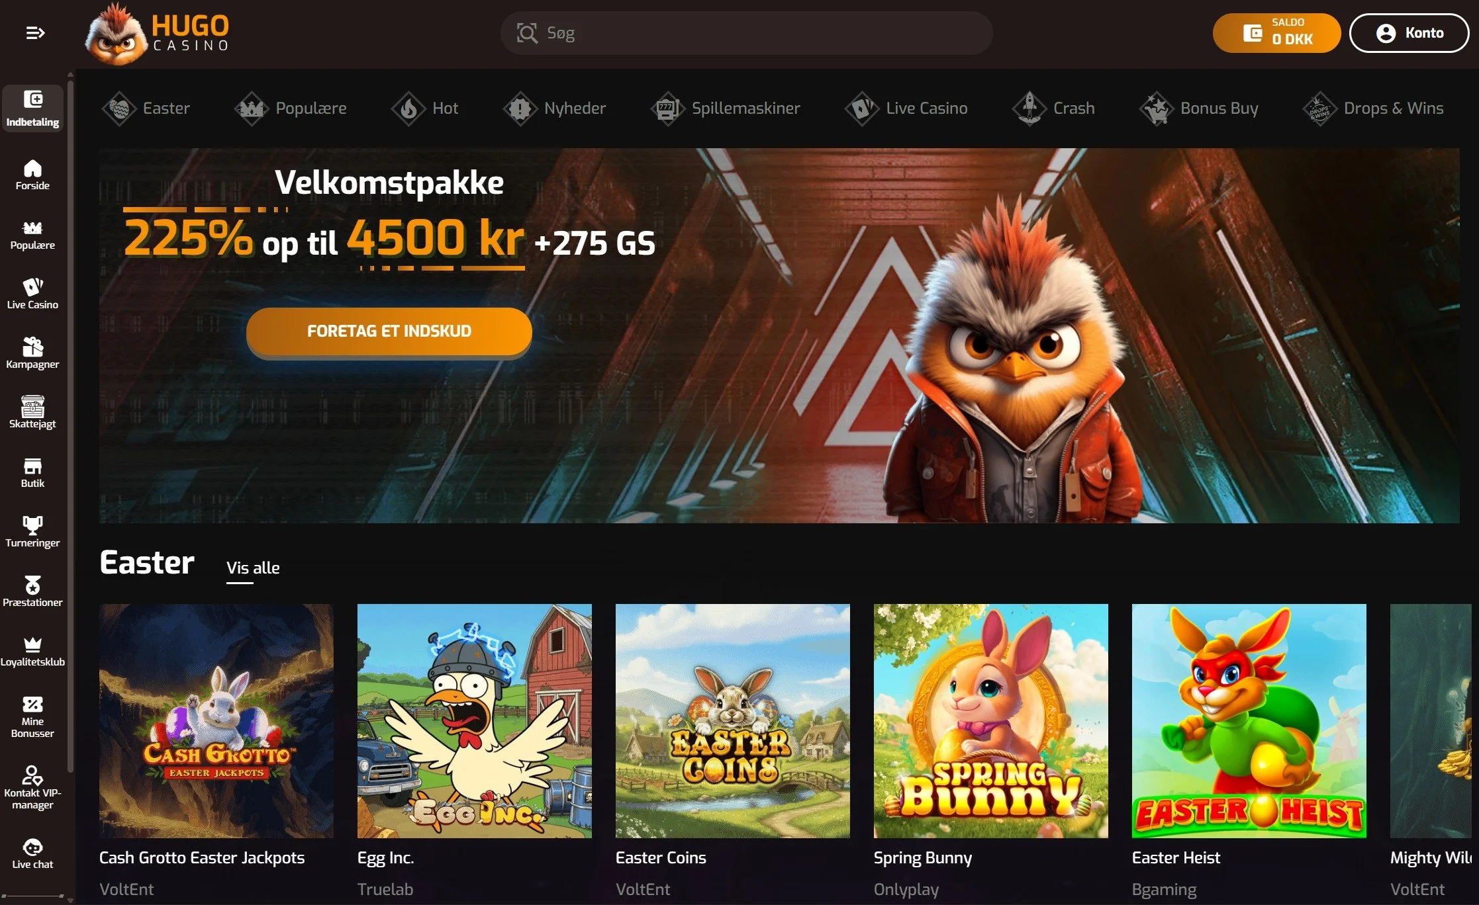Click the Truelab provider name under Egg Inc.
The height and width of the screenshot is (905, 1479).
[x=385, y=889]
